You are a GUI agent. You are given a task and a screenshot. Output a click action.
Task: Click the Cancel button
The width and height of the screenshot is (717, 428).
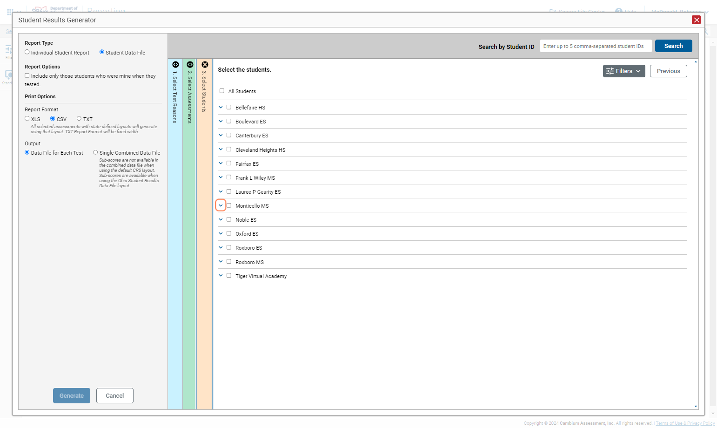(x=115, y=395)
